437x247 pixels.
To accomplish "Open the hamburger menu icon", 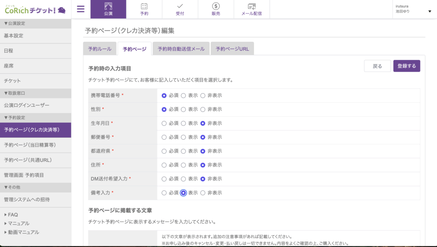I will 81,9.
